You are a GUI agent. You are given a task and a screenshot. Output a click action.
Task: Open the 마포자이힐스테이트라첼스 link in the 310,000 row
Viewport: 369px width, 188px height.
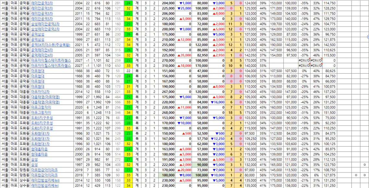click(x=51, y=65)
